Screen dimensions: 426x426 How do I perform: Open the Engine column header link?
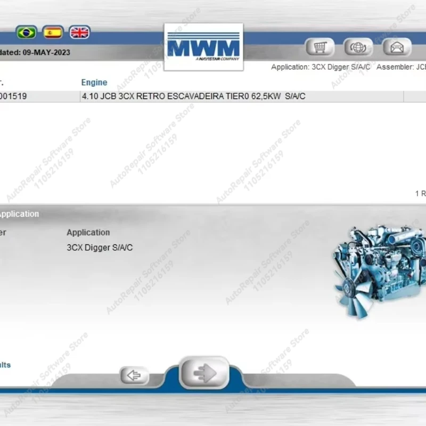(94, 83)
